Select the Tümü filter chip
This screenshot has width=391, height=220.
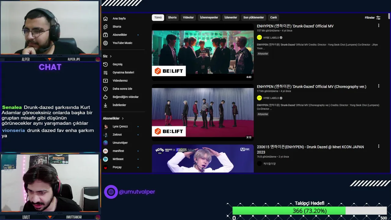click(x=158, y=17)
